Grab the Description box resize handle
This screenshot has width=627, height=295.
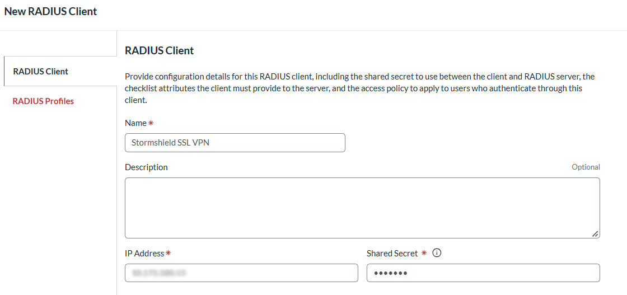[x=595, y=234]
